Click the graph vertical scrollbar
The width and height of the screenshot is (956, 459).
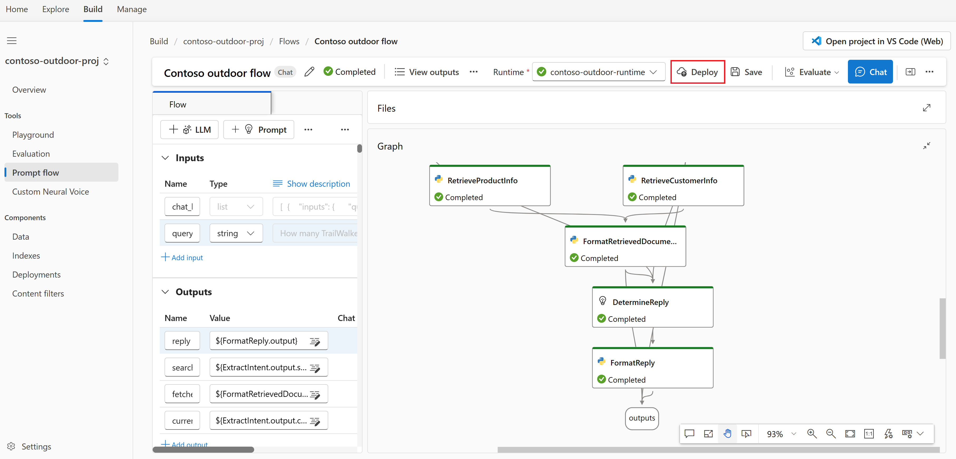coord(942,328)
